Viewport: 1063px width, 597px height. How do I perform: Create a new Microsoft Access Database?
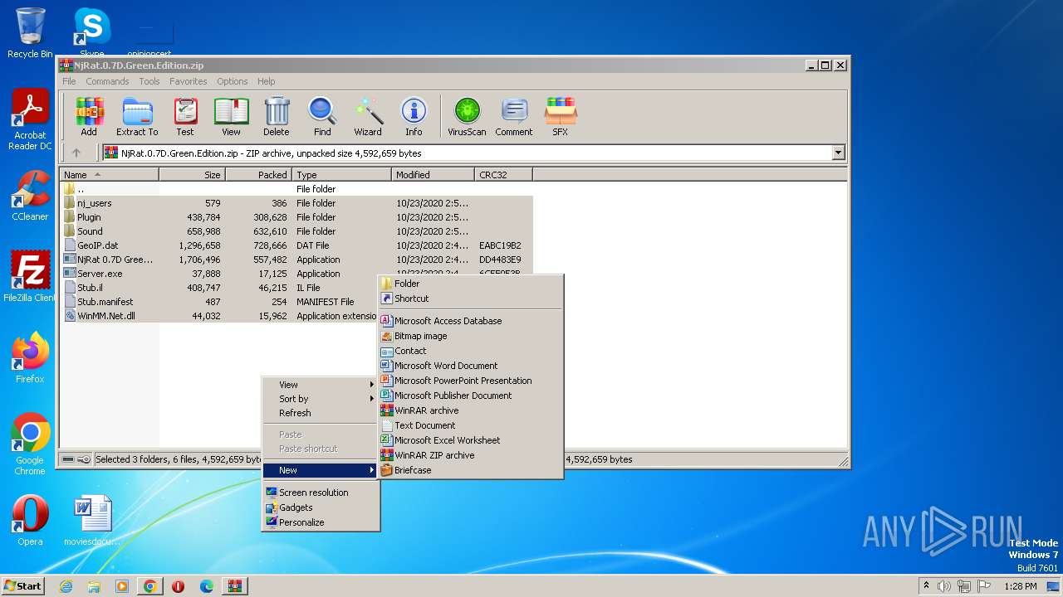coord(471,321)
